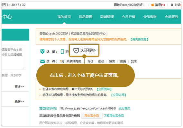
Task: Open the 留言 mail category
Action: [x=112, y=61]
